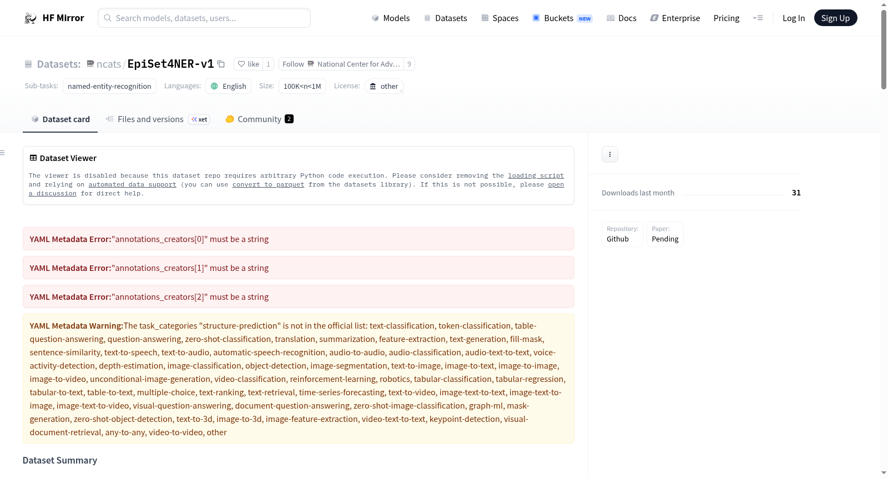Select the annotations_creators[0] error message
Viewport: 888px width, 478px height.
pos(299,239)
